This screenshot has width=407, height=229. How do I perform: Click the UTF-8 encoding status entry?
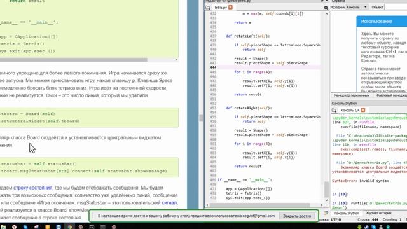click(x=336, y=220)
